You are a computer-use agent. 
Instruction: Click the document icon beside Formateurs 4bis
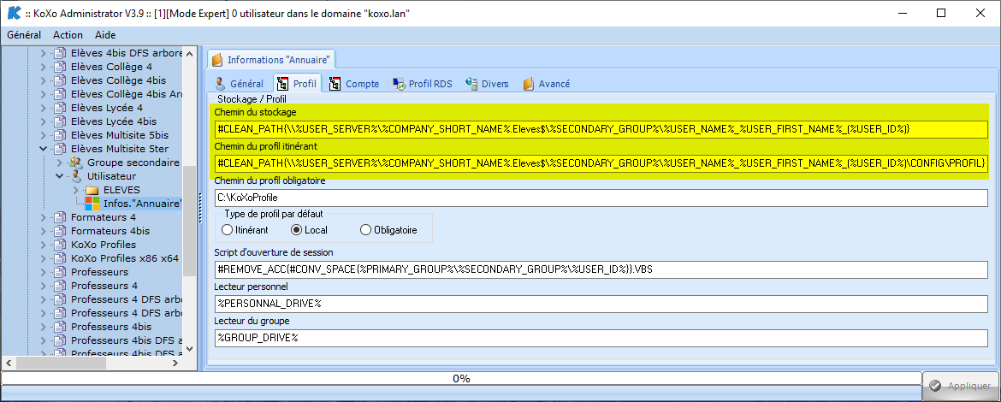[x=60, y=231]
